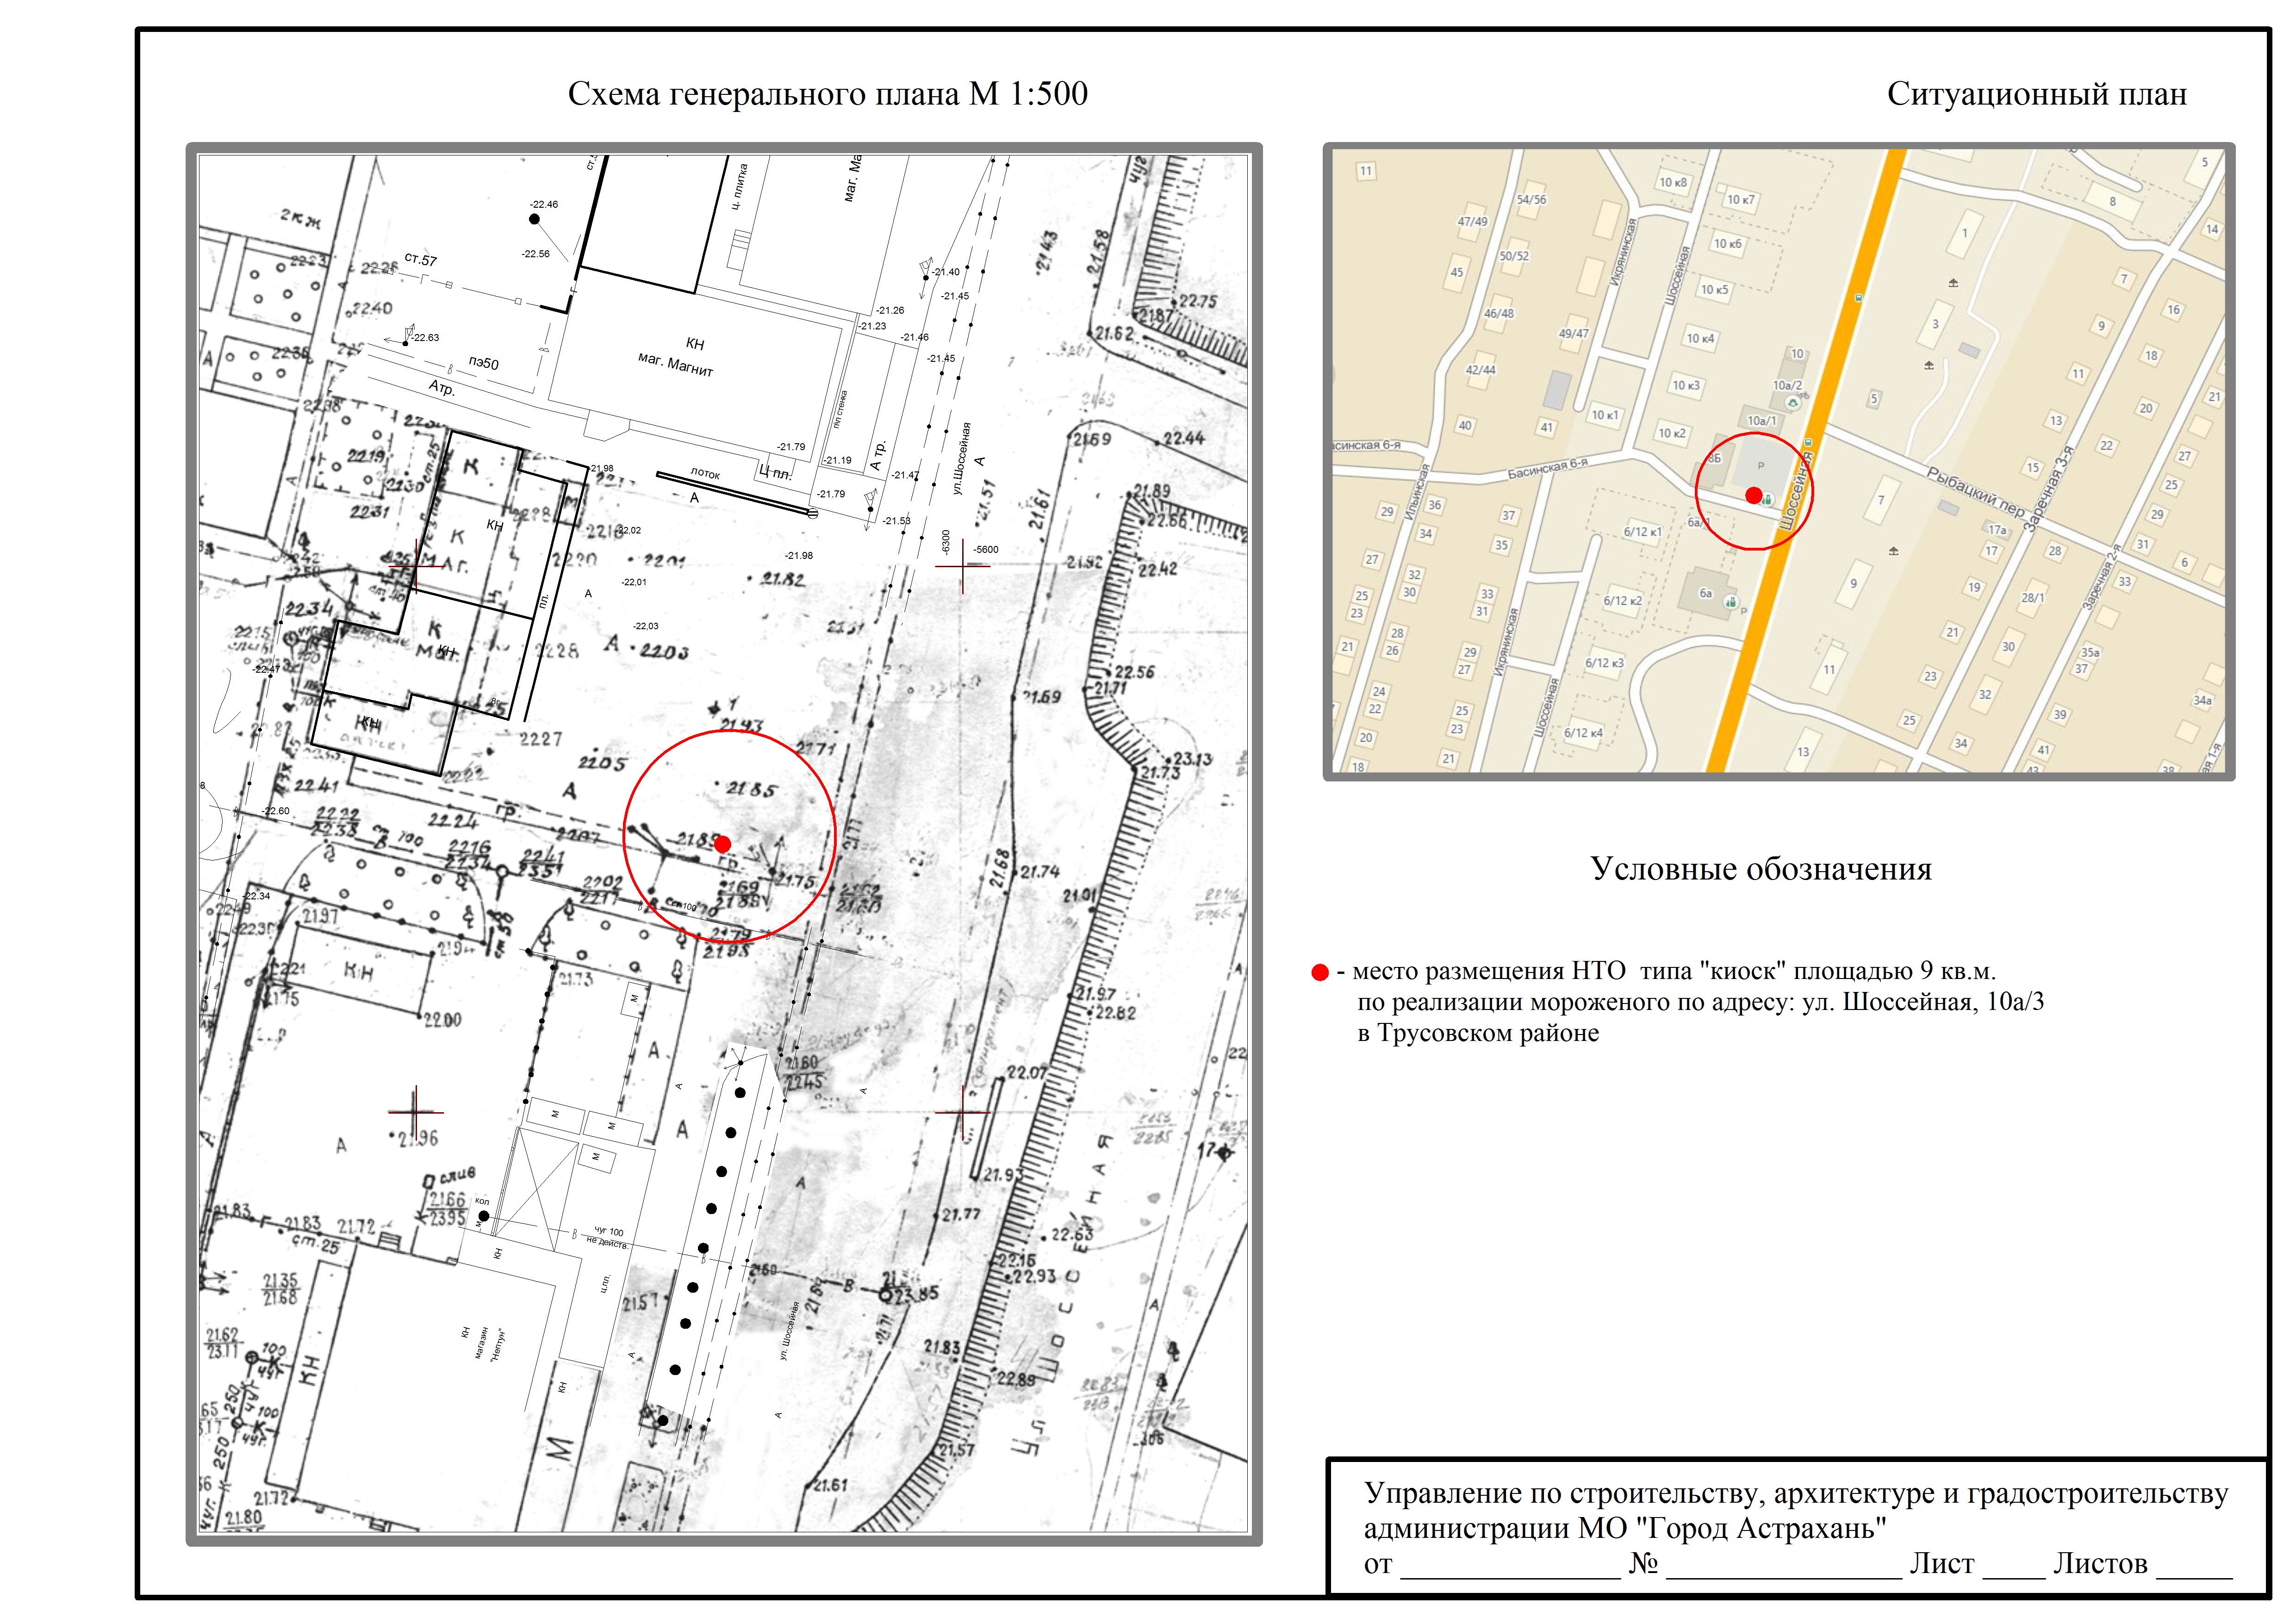Click the 'маг. Магнит' building label

pos(676,364)
